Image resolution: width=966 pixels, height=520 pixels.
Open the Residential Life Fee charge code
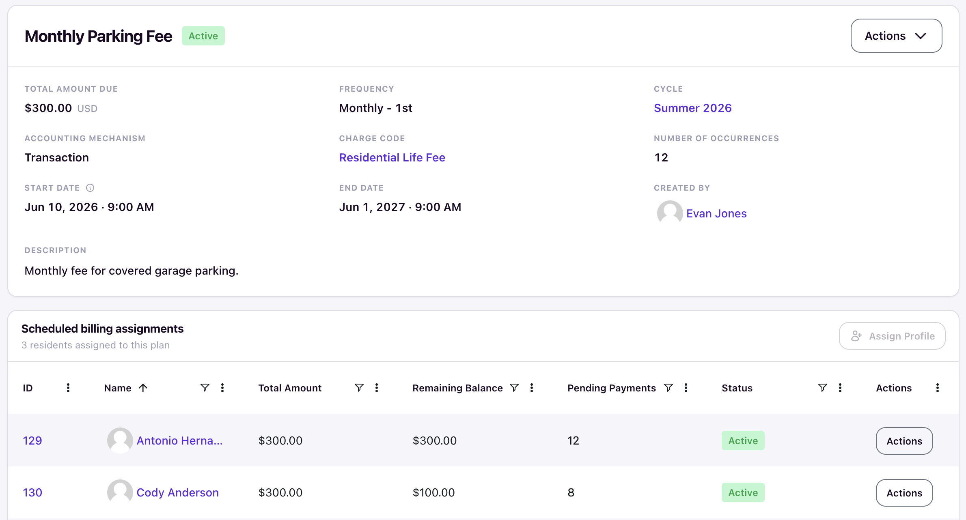pyautogui.click(x=392, y=157)
